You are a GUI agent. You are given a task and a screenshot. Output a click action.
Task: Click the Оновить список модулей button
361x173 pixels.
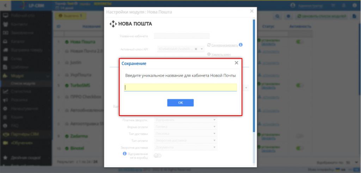click(x=322, y=16)
